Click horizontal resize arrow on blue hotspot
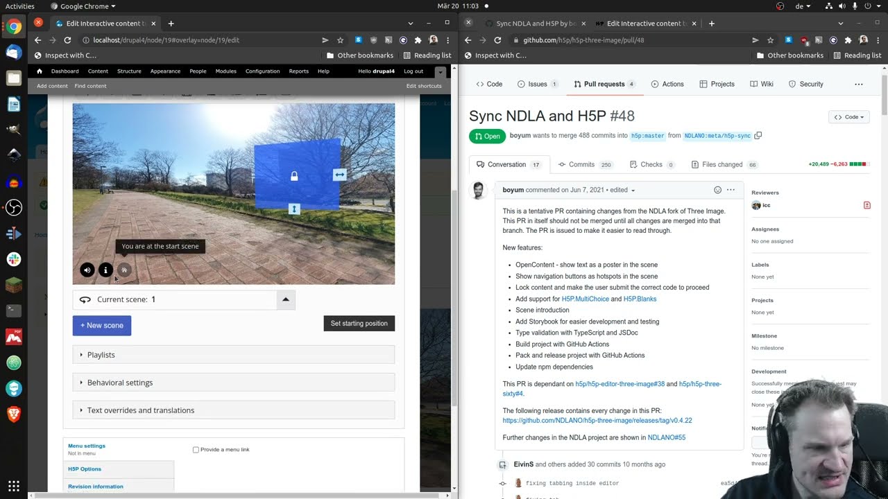Image resolution: width=888 pixels, height=499 pixels. pyautogui.click(x=339, y=175)
